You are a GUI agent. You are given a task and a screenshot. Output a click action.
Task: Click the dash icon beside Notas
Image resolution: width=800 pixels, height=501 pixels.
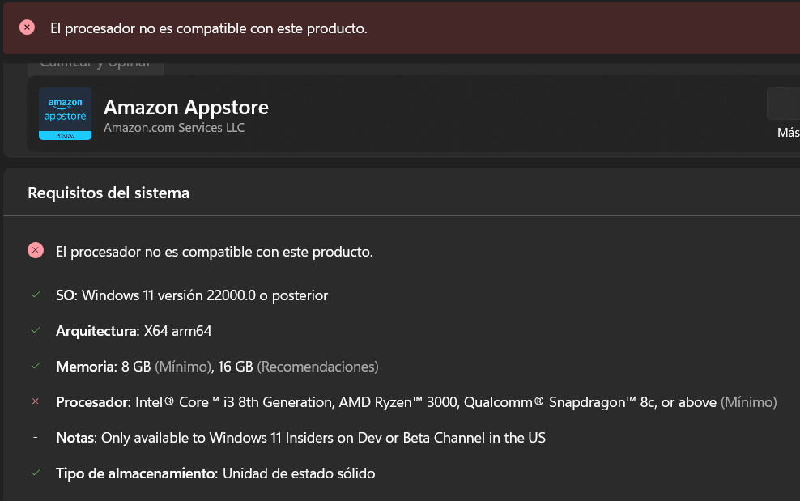pyautogui.click(x=35, y=438)
